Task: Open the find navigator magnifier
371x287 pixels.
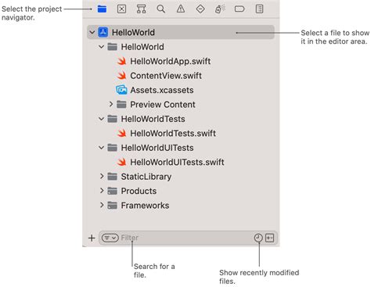Action: [x=161, y=9]
